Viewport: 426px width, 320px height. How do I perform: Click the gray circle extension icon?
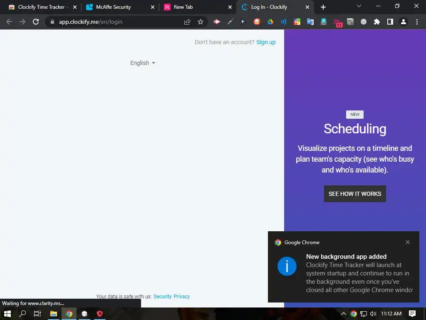(x=364, y=22)
